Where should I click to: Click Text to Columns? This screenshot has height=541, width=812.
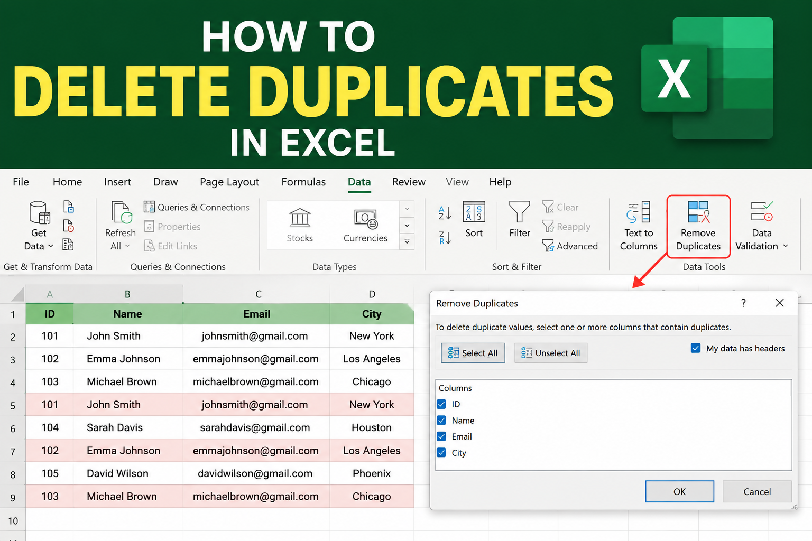[x=639, y=226]
